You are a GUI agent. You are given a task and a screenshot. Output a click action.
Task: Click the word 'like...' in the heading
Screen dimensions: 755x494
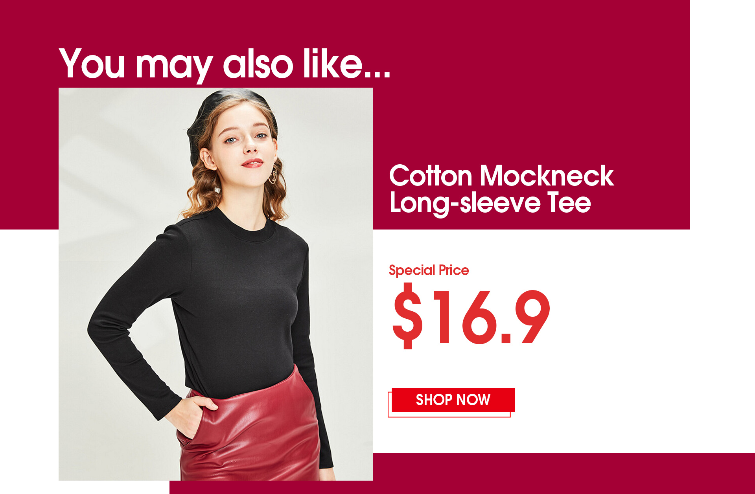[347, 63]
